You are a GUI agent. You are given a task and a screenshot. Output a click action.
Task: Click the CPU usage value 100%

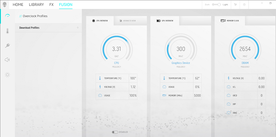click(133, 95)
